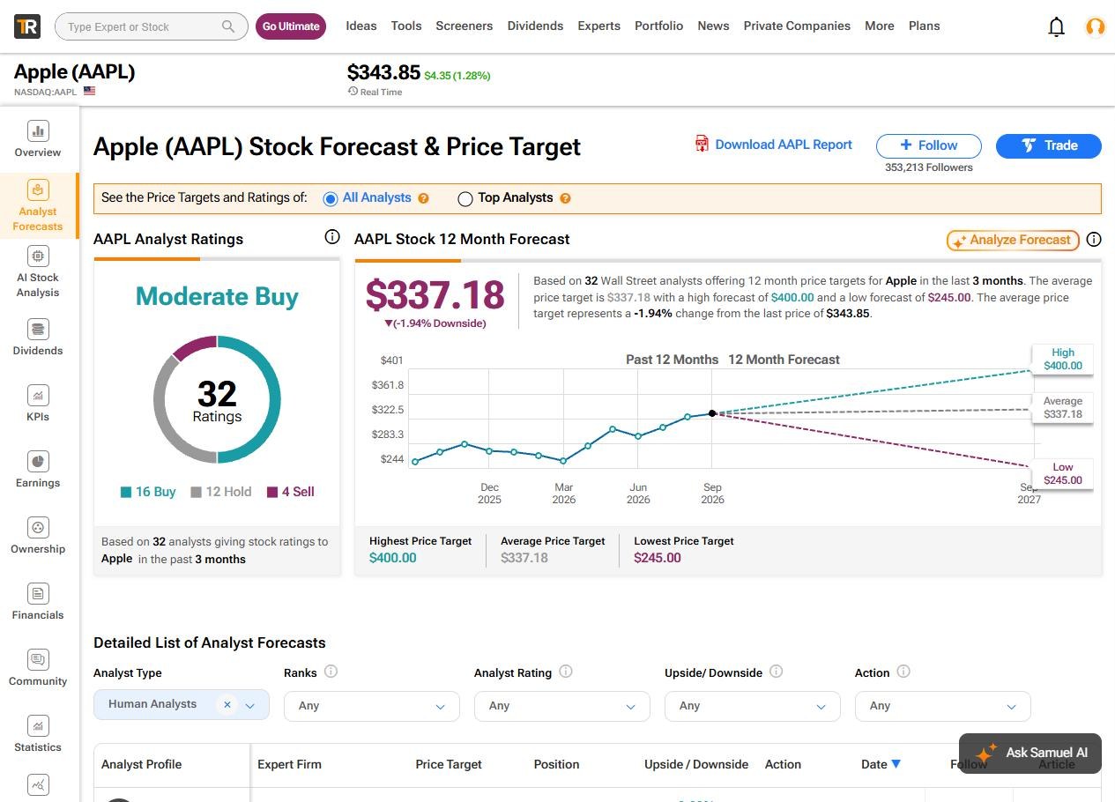1115x802 pixels.
Task: Click the Price Target column header
Action: click(449, 764)
